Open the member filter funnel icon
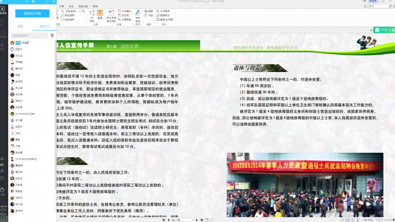This screenshot has width=395, height=222. click(52, 35)
